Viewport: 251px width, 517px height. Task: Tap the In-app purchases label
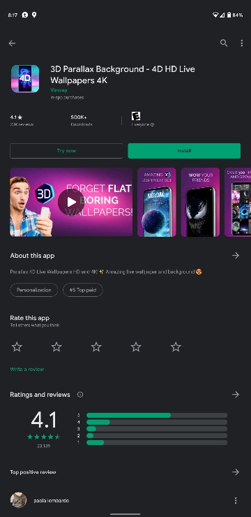(x=67, y=98)
